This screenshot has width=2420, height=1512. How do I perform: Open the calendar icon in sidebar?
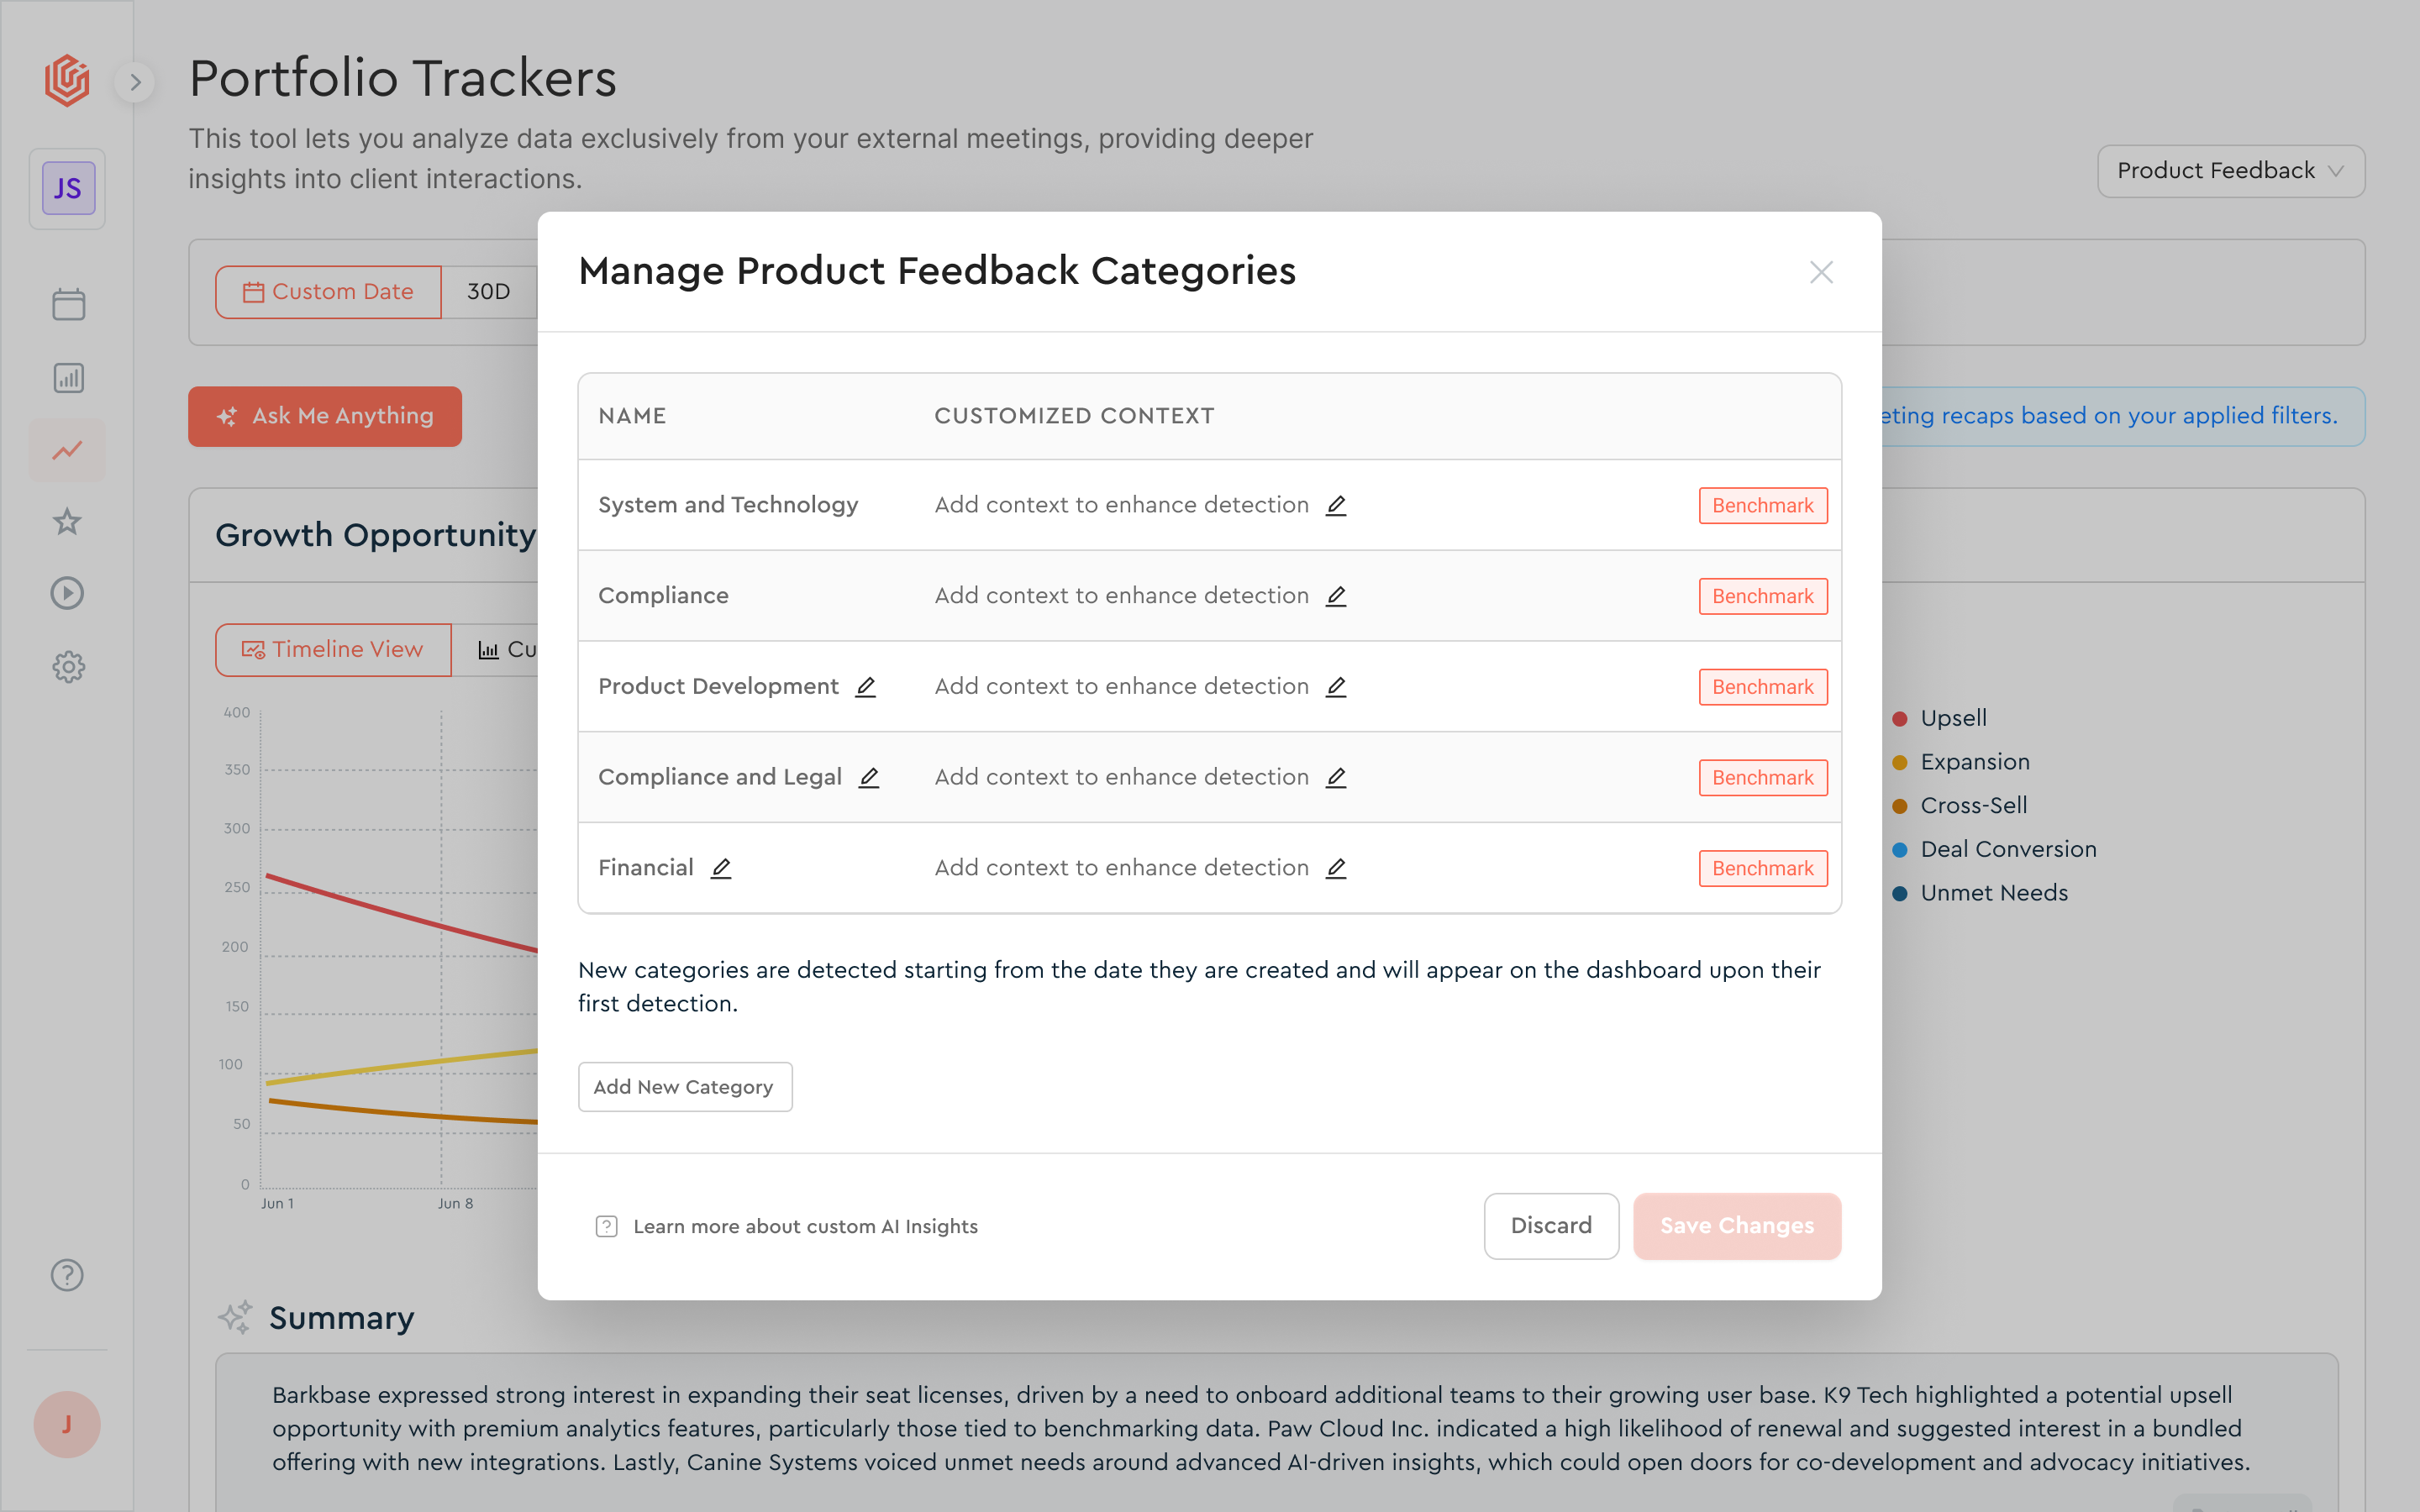click(68, 304)
